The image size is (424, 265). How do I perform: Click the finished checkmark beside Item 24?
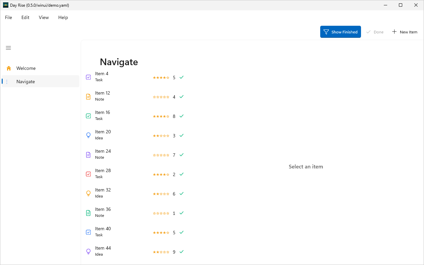tap(182, 155)
